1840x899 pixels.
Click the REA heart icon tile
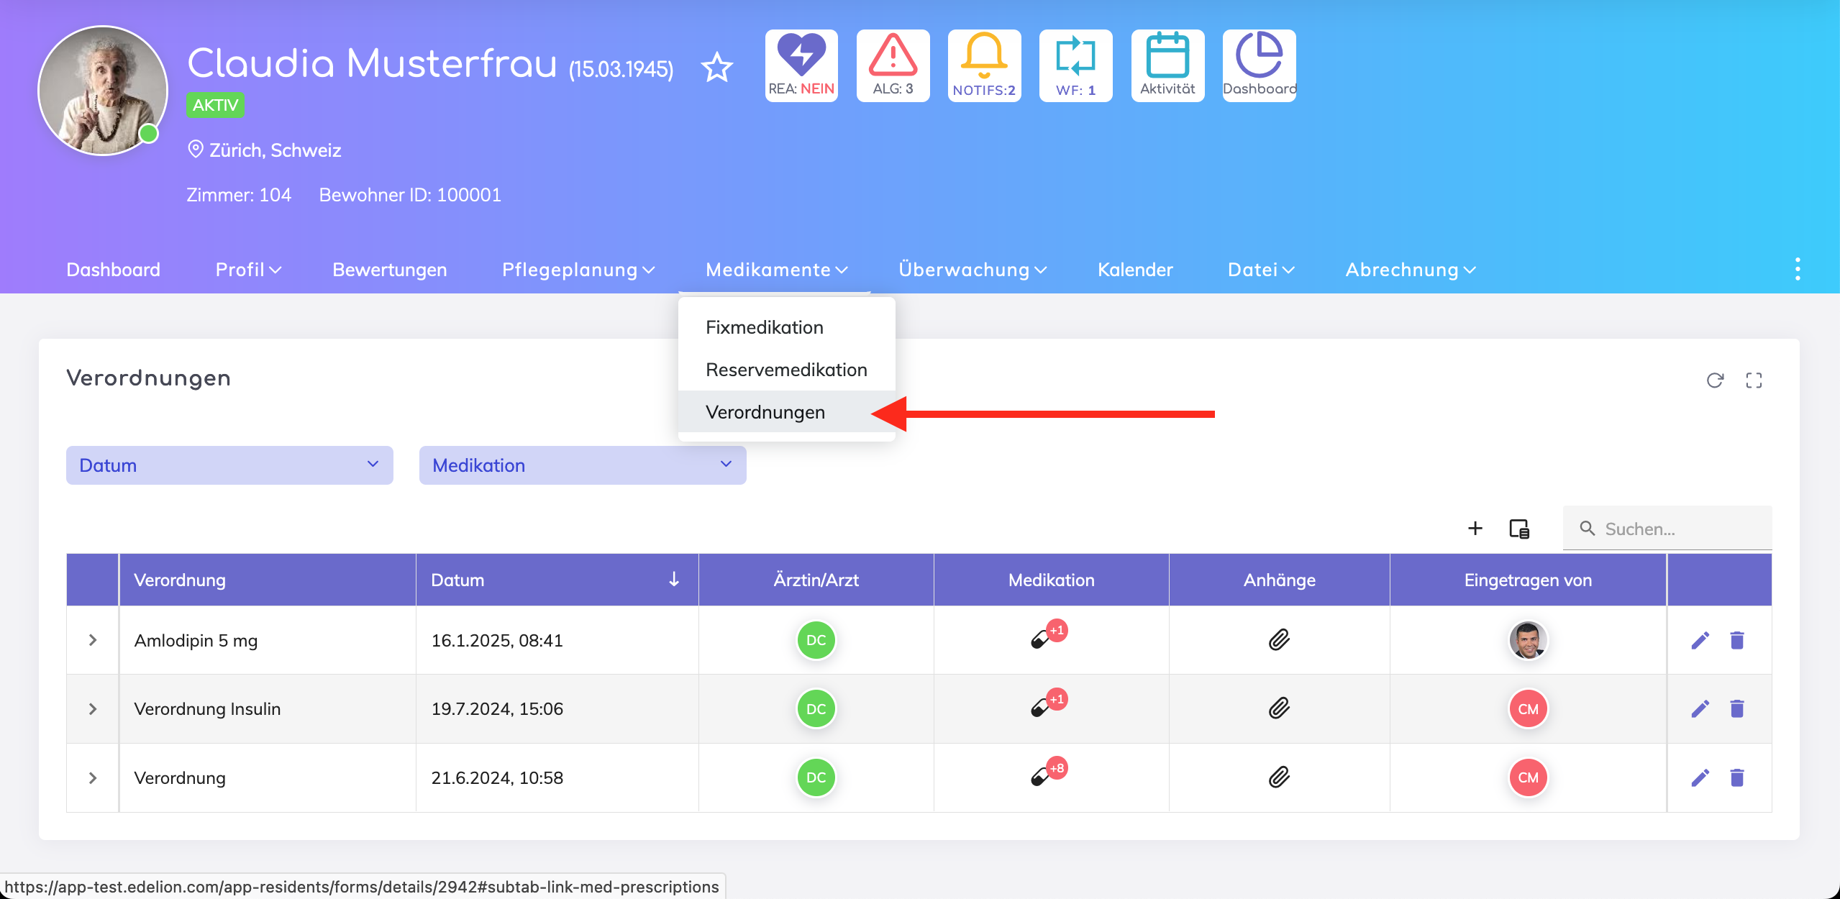pos(801,65)
